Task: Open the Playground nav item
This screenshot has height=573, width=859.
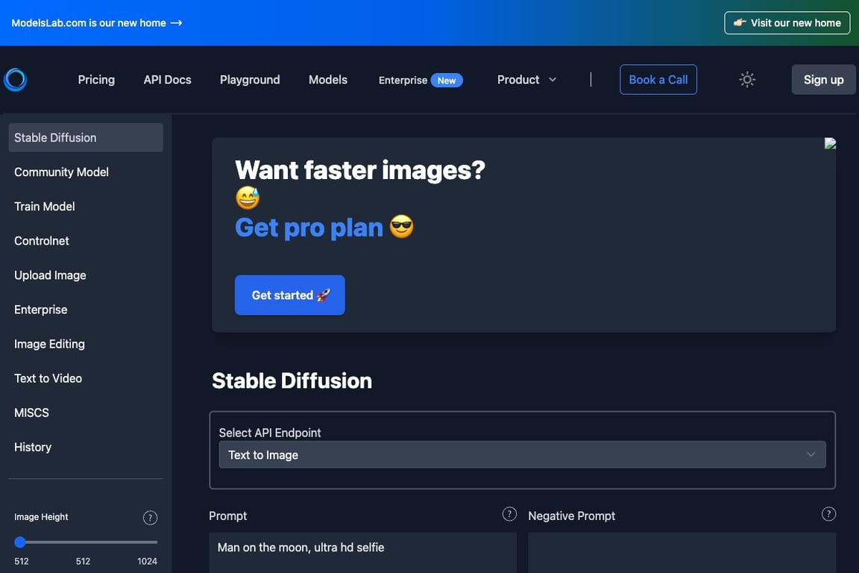Action: point(250,80)
